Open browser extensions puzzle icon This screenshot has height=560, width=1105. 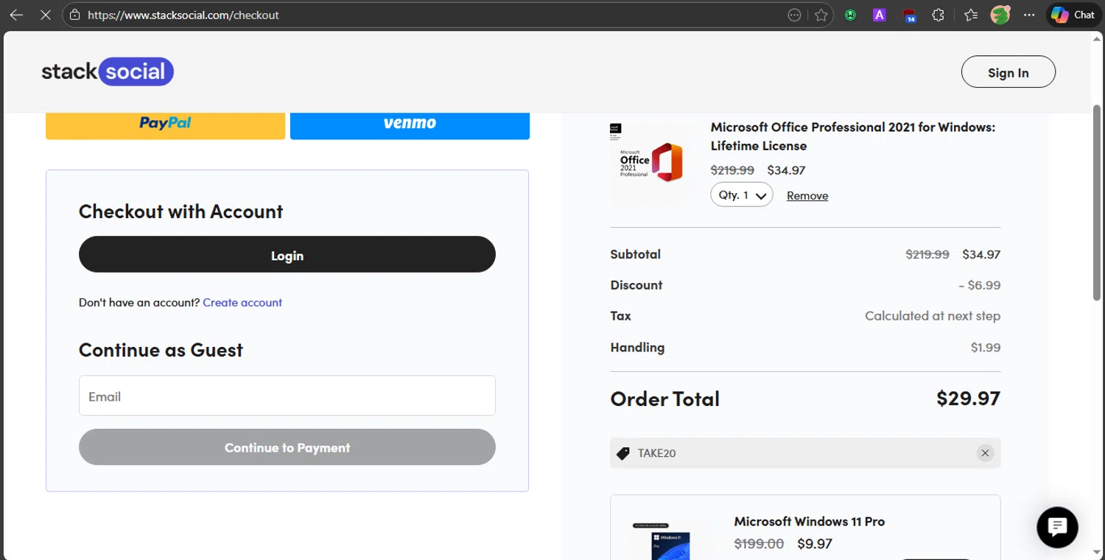[x=938, y=15]
